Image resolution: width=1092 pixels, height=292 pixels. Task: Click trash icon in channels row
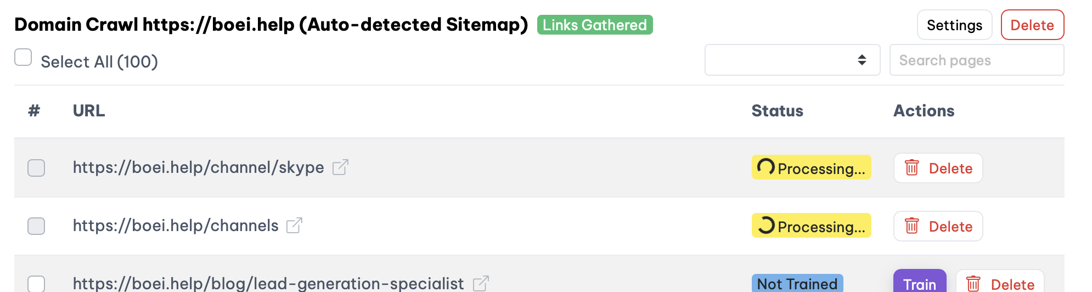point(912,226)
